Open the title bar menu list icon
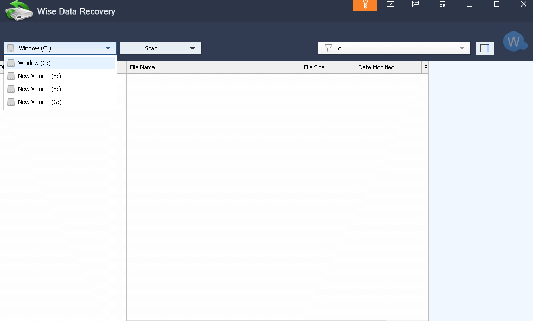This screenshot has width=533, height=321. pyautogui.click(x=442, y=4)
